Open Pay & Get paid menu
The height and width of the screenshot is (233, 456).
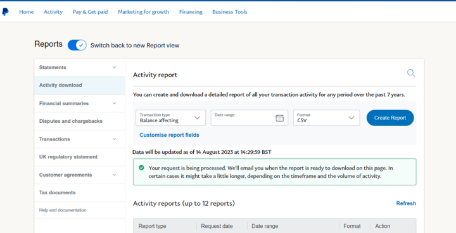(90, 12)
